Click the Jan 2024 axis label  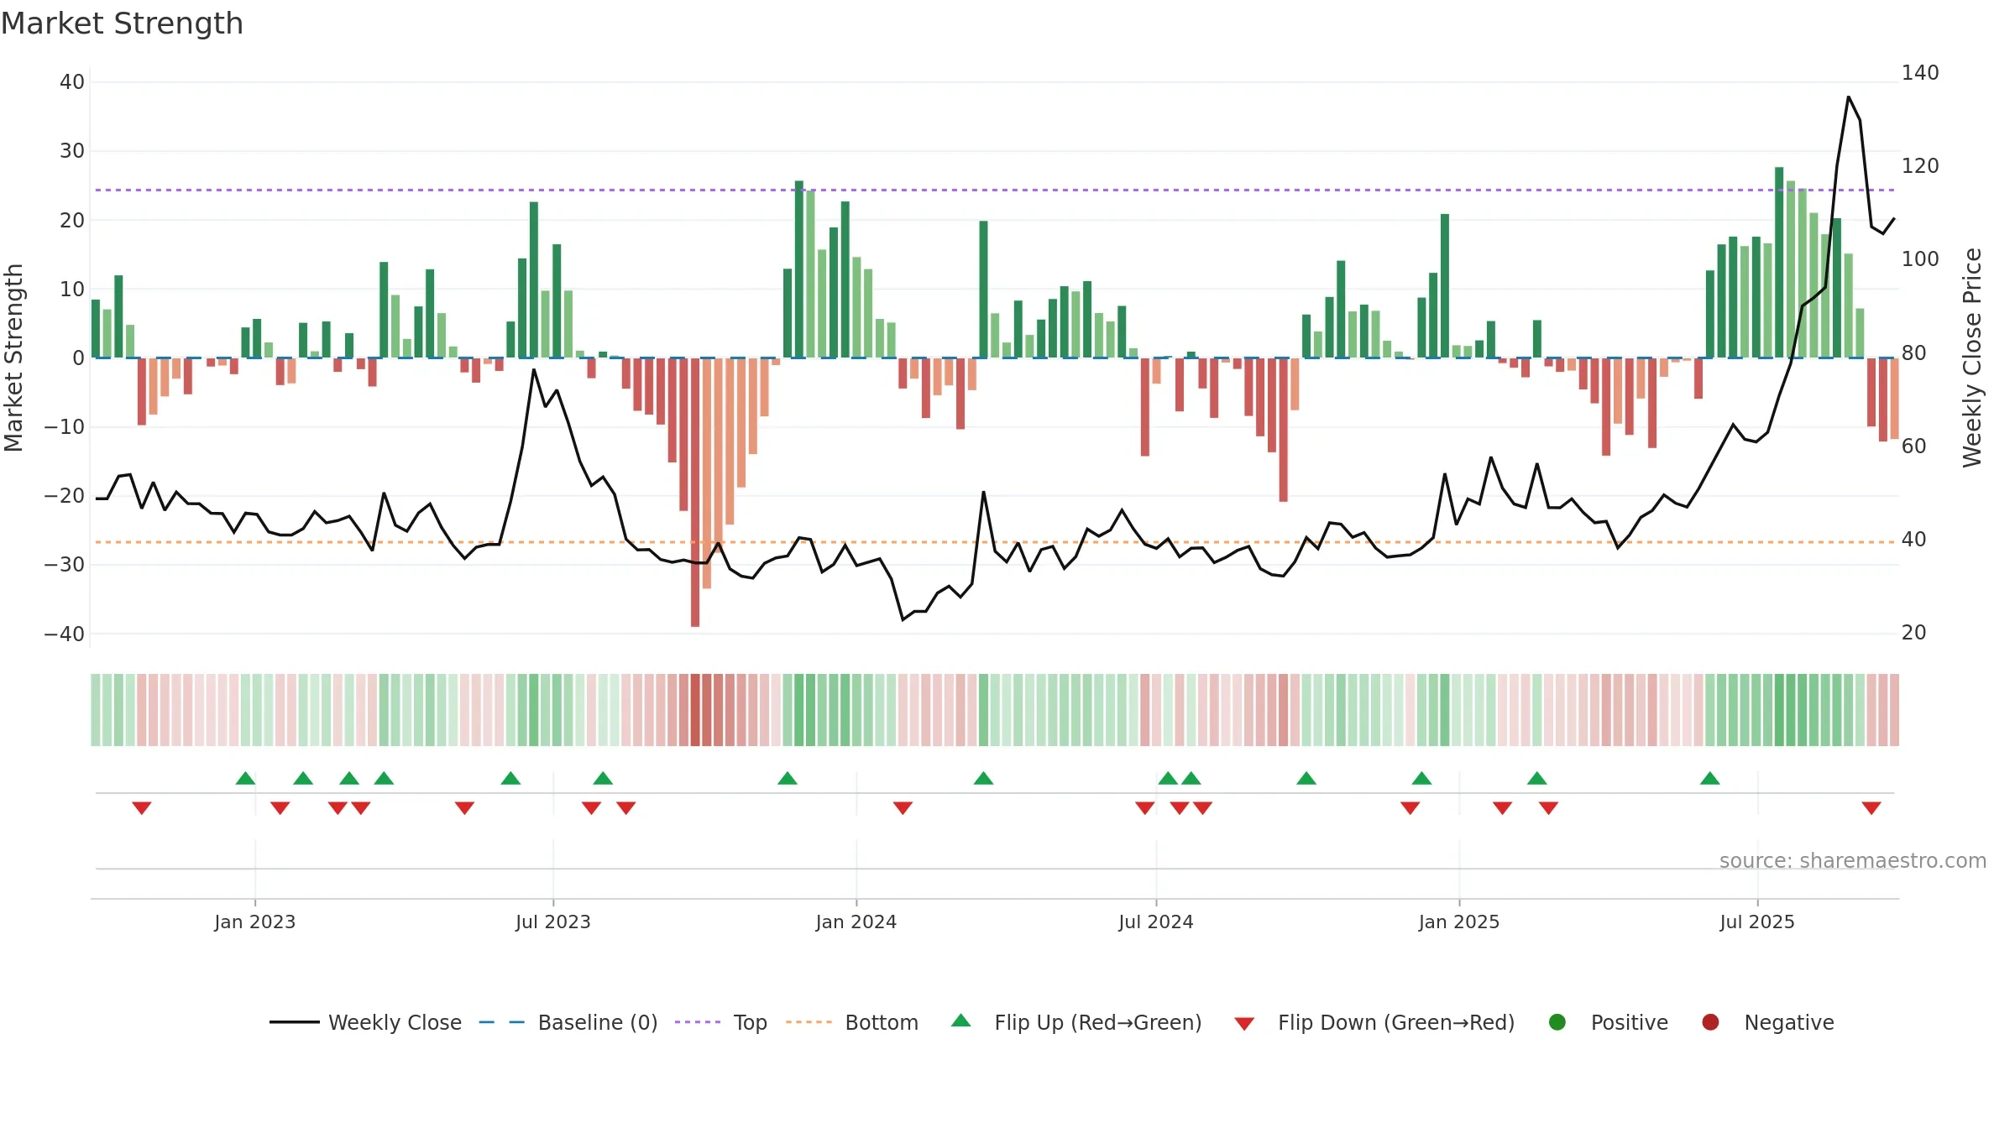pyautogui.click(x=856, y=922)
